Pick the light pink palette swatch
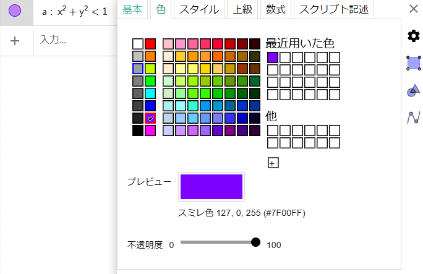Viewport: 423px width, 274px height. (x=168, y=44)
